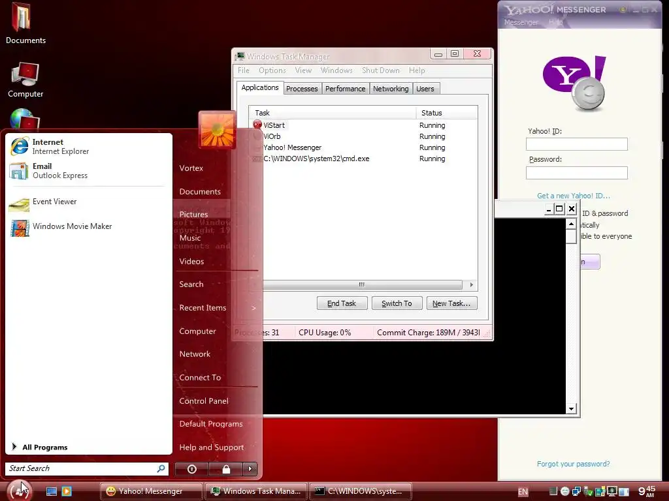Click Get a new Yahoo! ID link
The width and height of the screenshot is (669, 501).
click(574, 196)
